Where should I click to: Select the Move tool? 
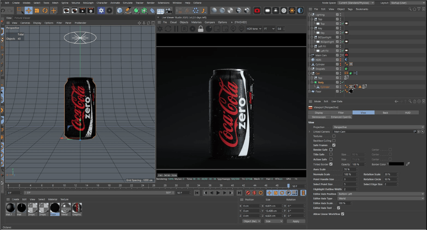(x=29, y=11)
